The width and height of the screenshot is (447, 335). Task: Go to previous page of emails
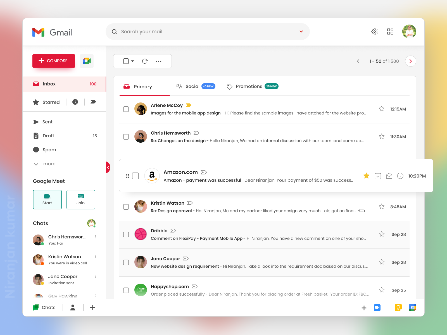tap(358, 61)
